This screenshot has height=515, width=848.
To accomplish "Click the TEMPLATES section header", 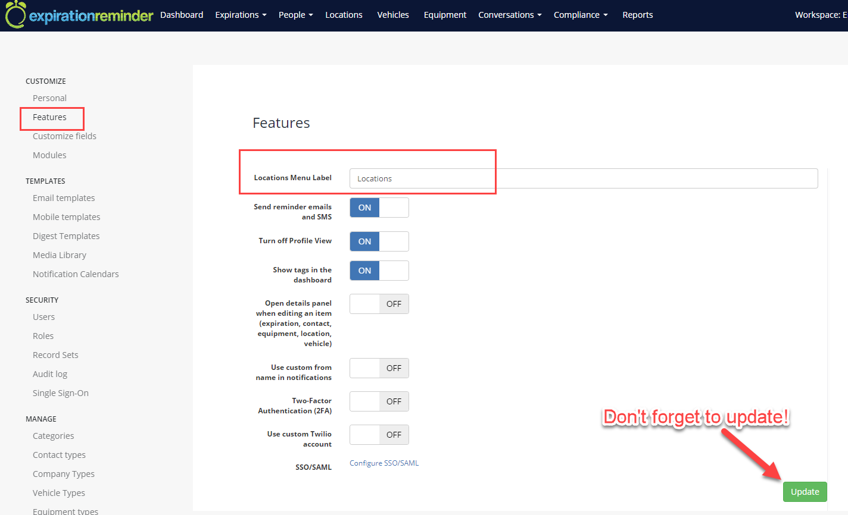I will click(45, 181).
